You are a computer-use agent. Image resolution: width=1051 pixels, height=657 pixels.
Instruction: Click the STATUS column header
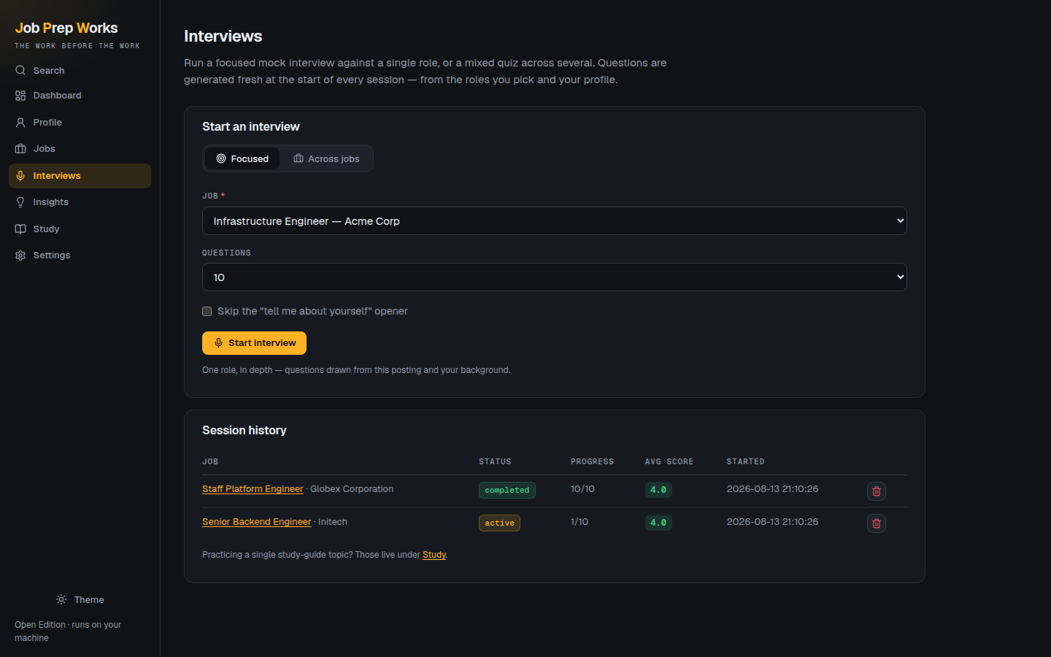495,461
